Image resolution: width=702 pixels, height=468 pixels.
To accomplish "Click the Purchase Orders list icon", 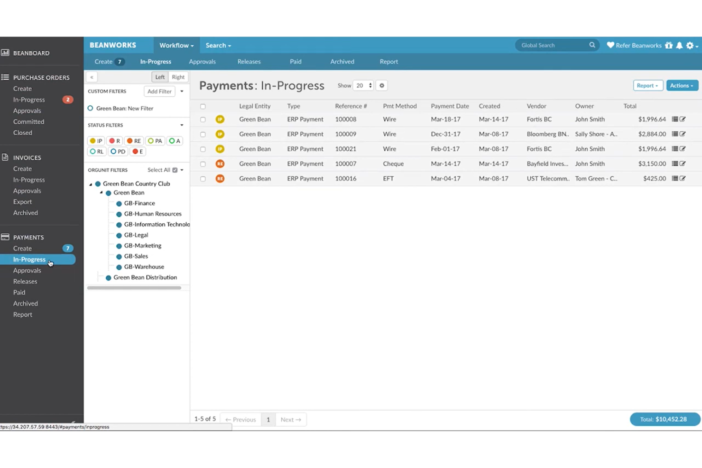I will pos(5,77).
